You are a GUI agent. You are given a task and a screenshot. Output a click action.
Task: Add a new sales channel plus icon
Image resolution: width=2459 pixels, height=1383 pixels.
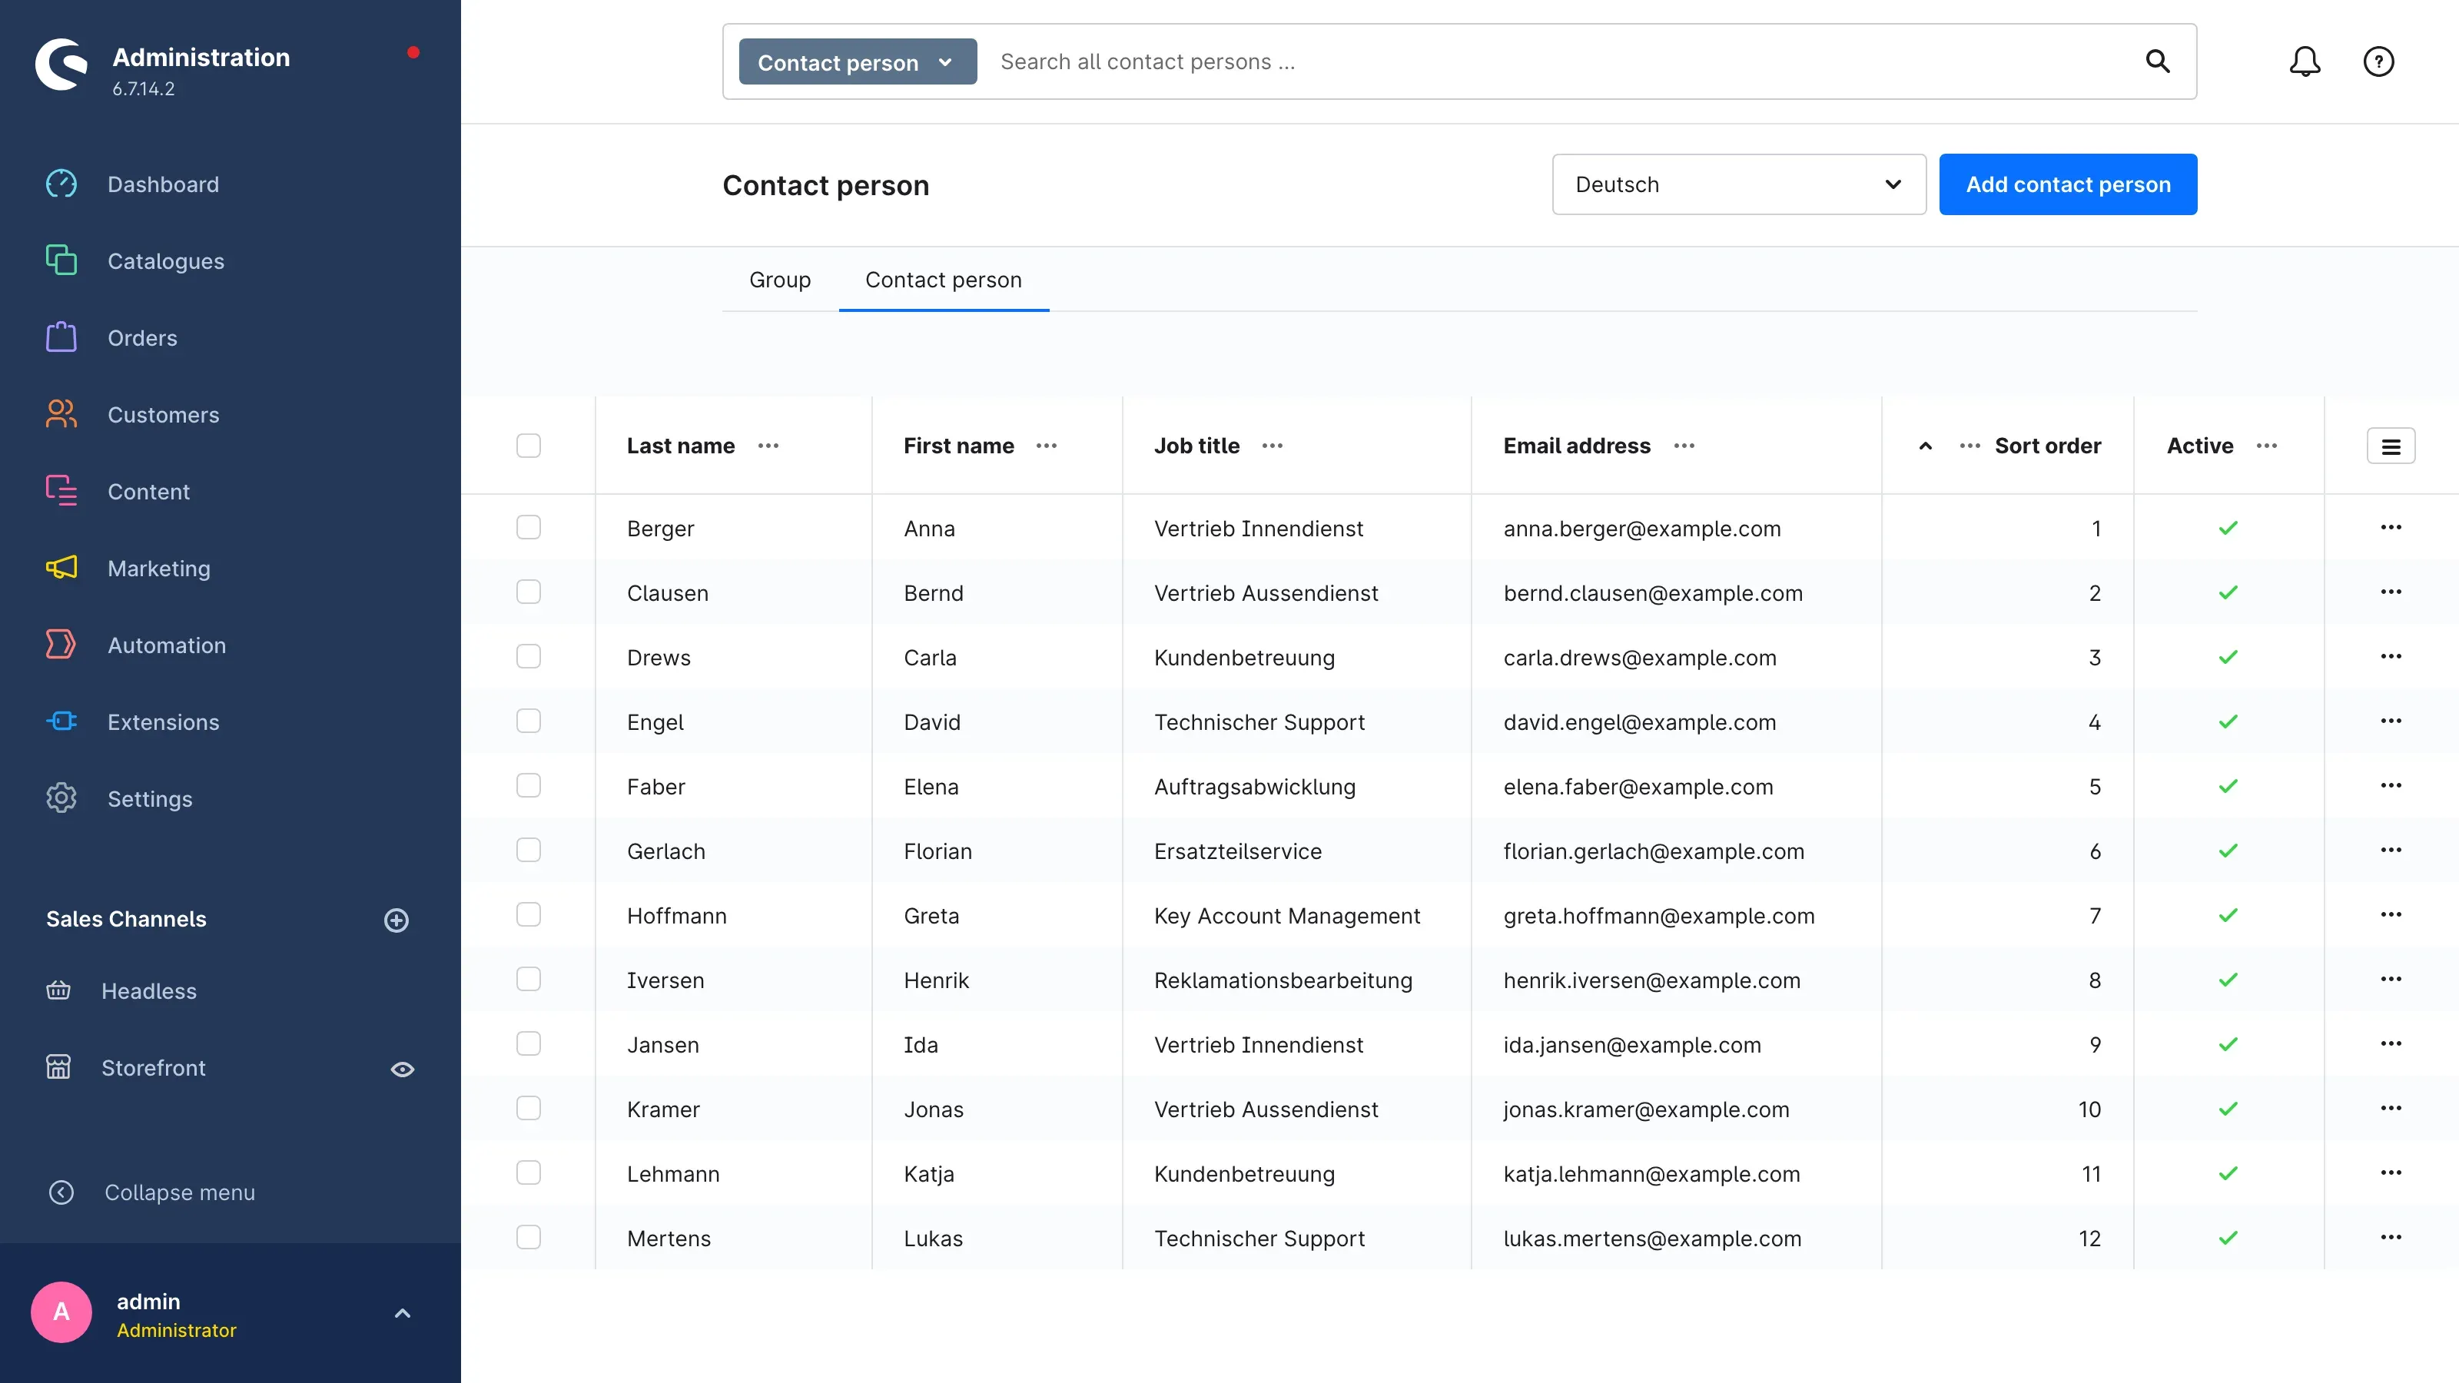[397, 919]
